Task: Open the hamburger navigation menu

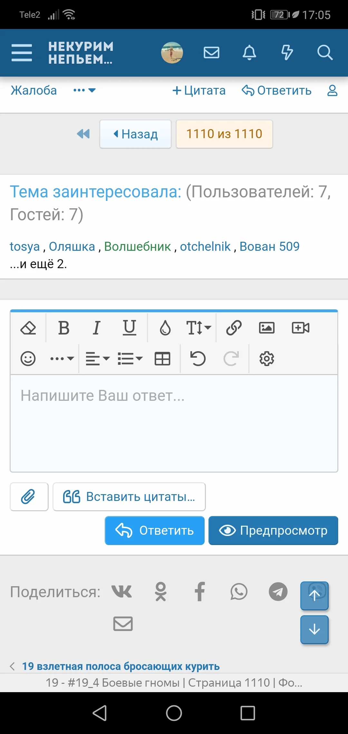Action: tap(22, 52)
